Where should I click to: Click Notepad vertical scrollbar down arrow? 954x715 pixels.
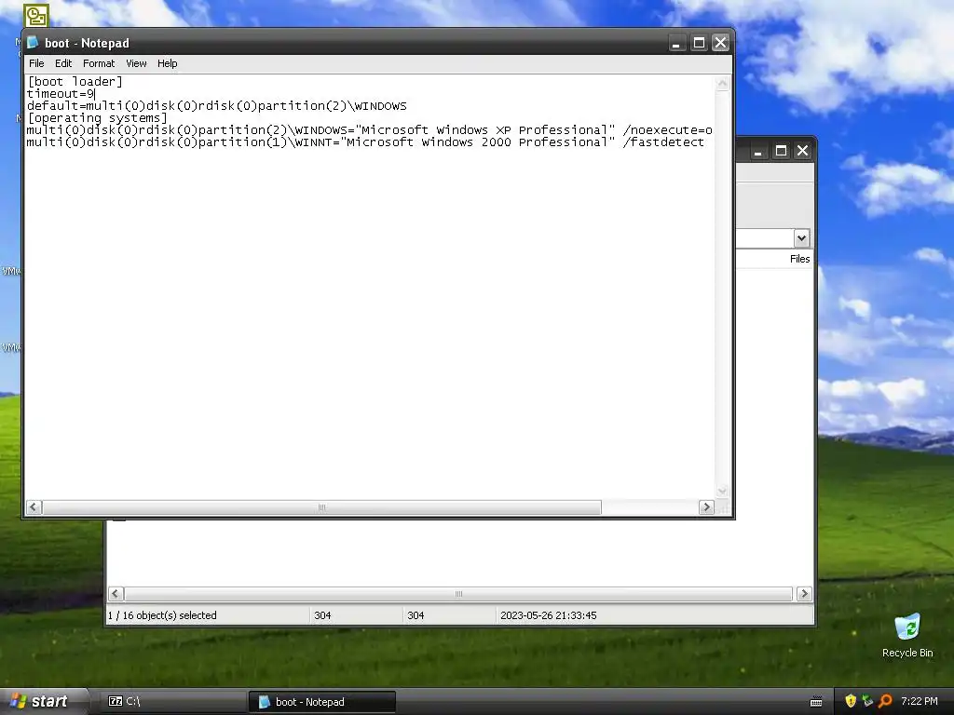[722, 492]
